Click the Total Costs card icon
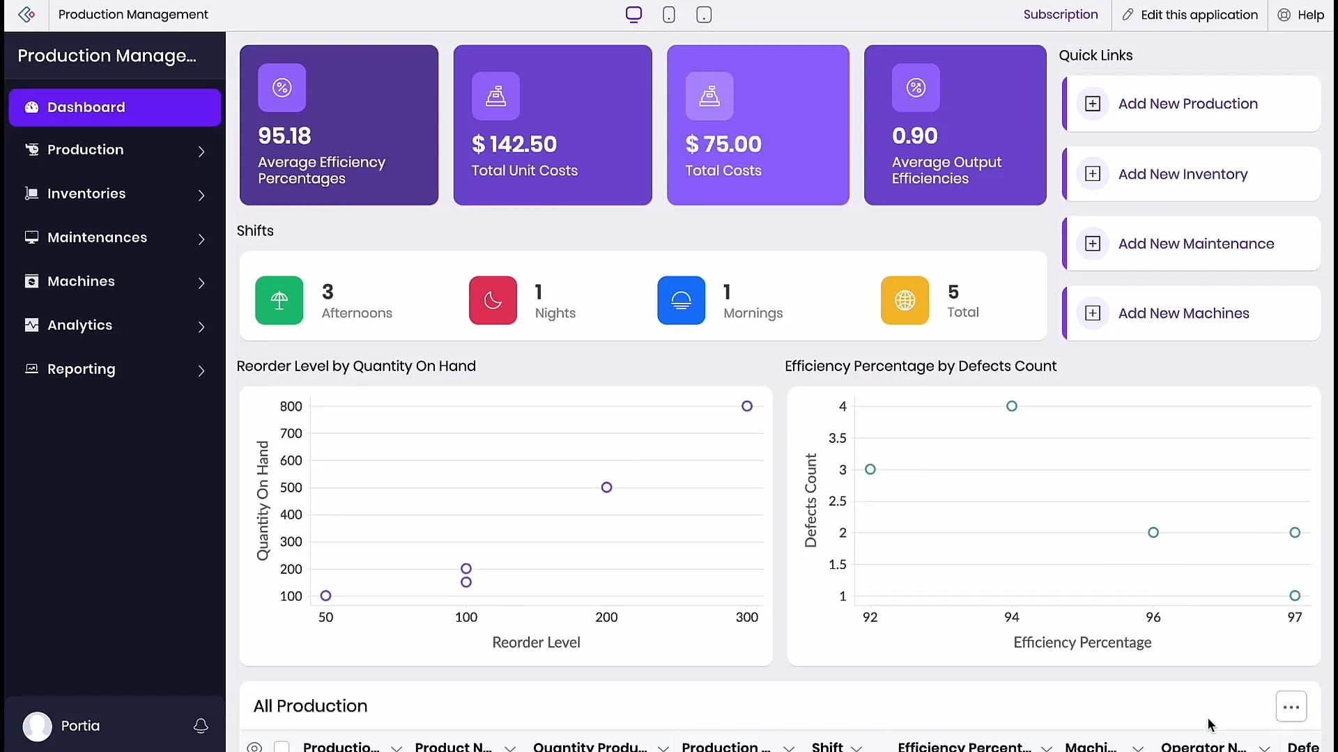The height and width of the screenshot is (752, 1338). [x=709, y=96]
